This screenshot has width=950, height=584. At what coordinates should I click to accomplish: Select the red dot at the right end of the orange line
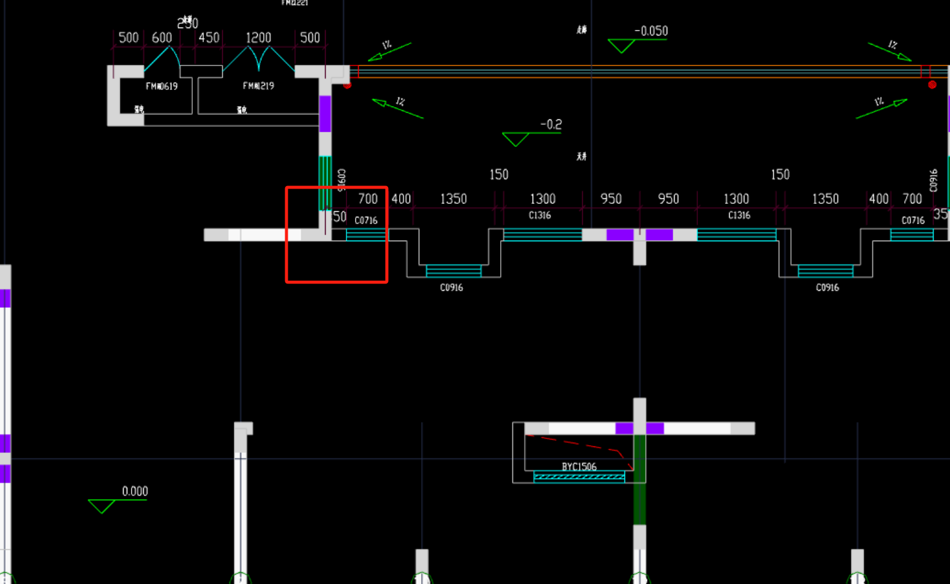tap(932, 84)
